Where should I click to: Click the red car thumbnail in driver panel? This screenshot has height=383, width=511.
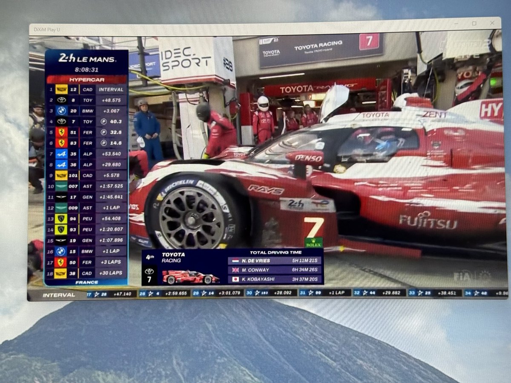click(x=191, y=277)
